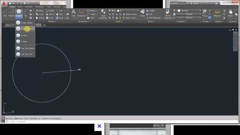Screen dimensions: 240x135
Task: Choose 3-Point circle option
Action: [x=25, y=42]
